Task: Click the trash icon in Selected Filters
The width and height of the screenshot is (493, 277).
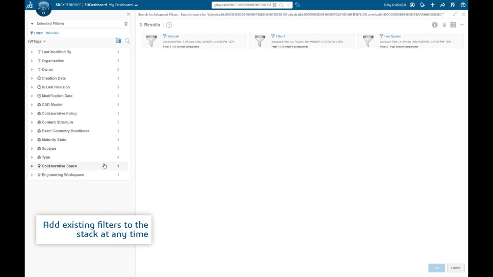Action: [x=126, y=24]
